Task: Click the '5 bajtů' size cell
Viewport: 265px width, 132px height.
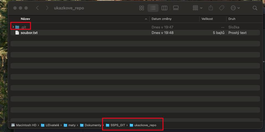Action: point(219,33)
